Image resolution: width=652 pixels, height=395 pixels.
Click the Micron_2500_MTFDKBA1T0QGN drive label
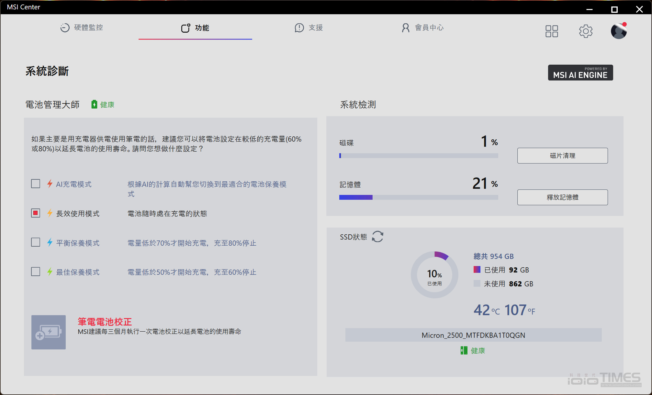point(473,335)
